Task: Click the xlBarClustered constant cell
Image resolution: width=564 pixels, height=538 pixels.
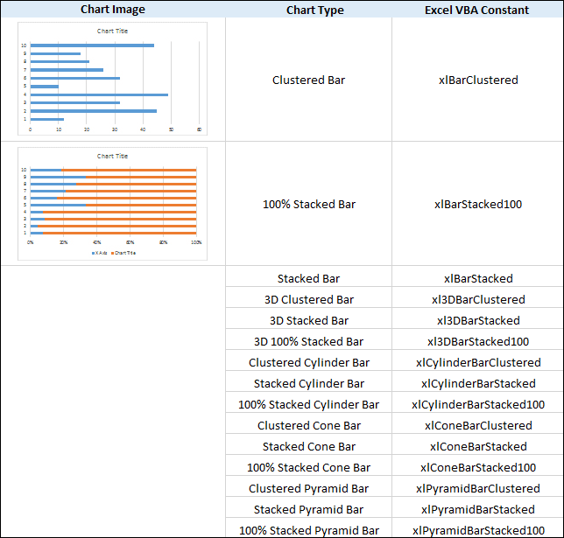Action: (x=478, y=80)
